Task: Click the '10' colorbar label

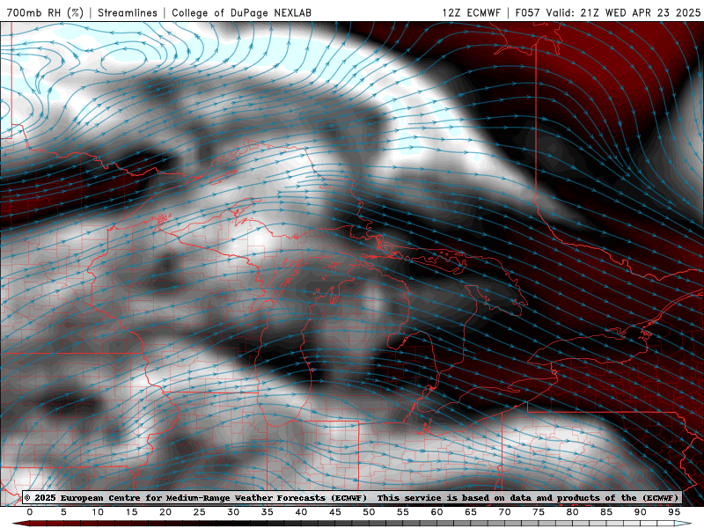Action: [x=98, y=512]
